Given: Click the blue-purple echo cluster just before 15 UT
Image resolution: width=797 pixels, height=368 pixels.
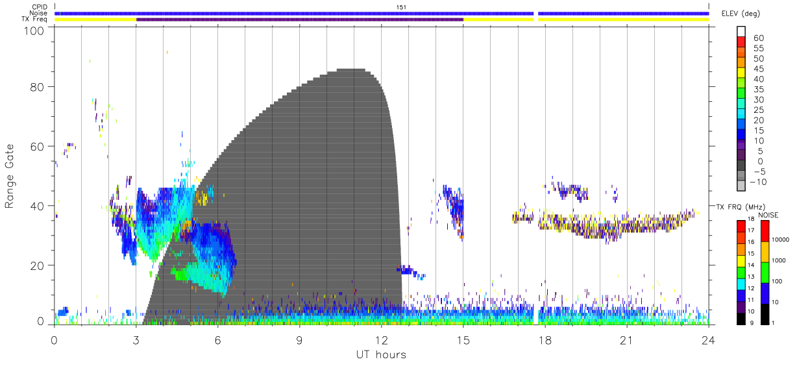Looking at the screenshot, I should [x=454, y=209].
